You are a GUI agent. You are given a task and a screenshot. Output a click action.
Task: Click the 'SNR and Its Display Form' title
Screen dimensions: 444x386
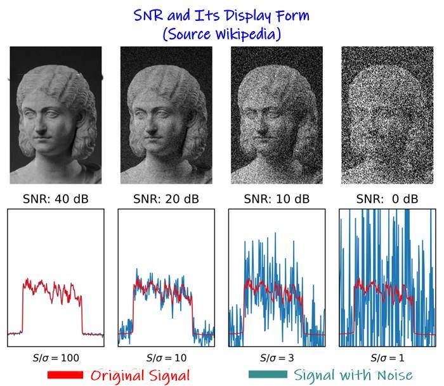point(221,16)
